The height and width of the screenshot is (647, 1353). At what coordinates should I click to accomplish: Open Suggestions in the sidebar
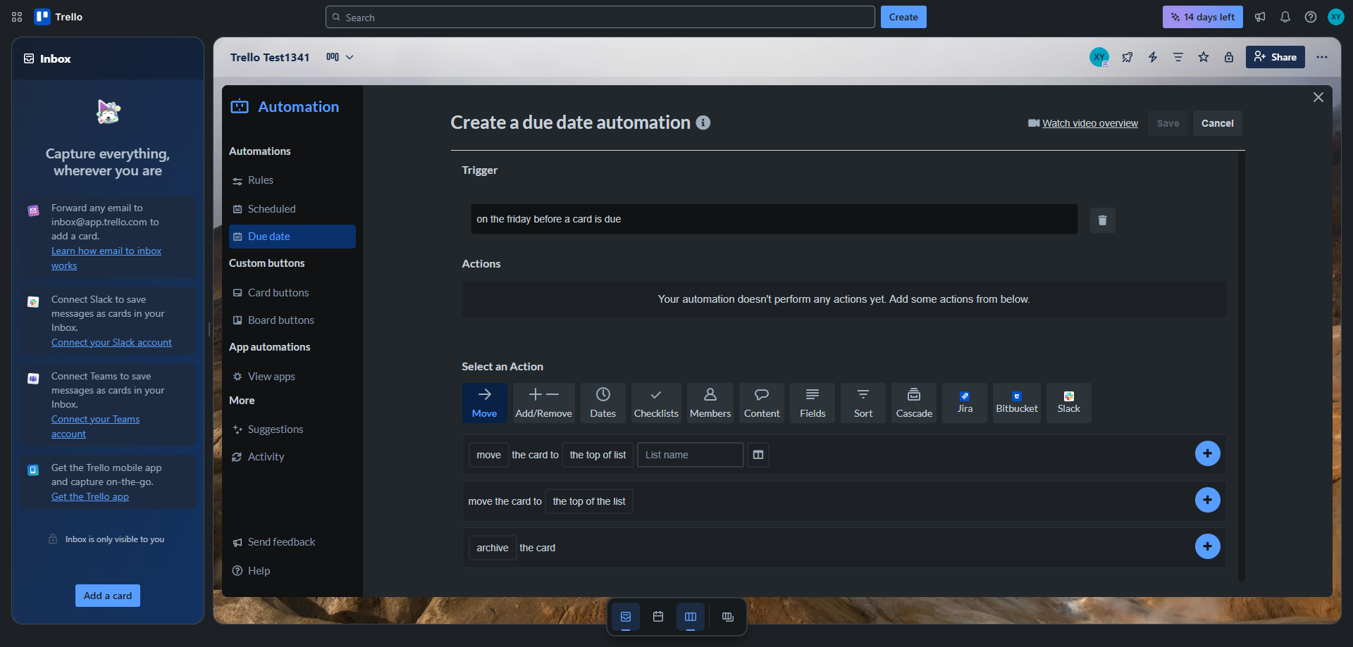[x=292, y=429]
